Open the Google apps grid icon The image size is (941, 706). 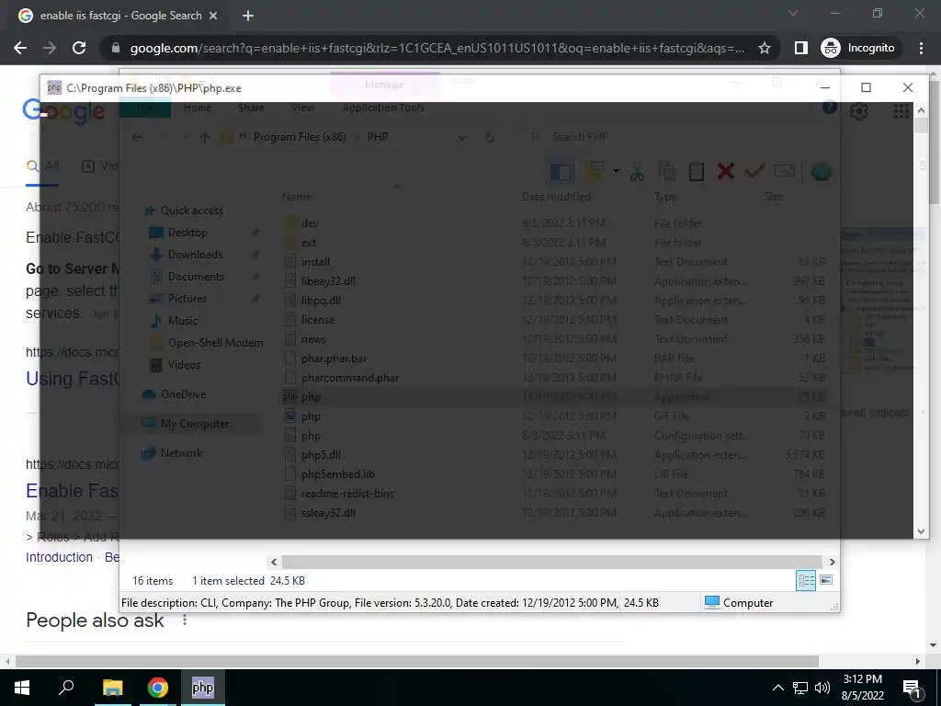click(901, 110)
